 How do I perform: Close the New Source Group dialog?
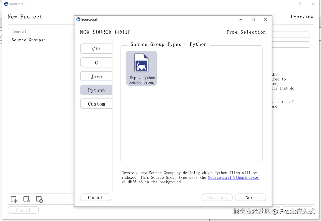[x=266, y=19]
